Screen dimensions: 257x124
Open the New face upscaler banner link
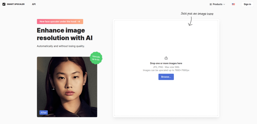pos(60,22)
